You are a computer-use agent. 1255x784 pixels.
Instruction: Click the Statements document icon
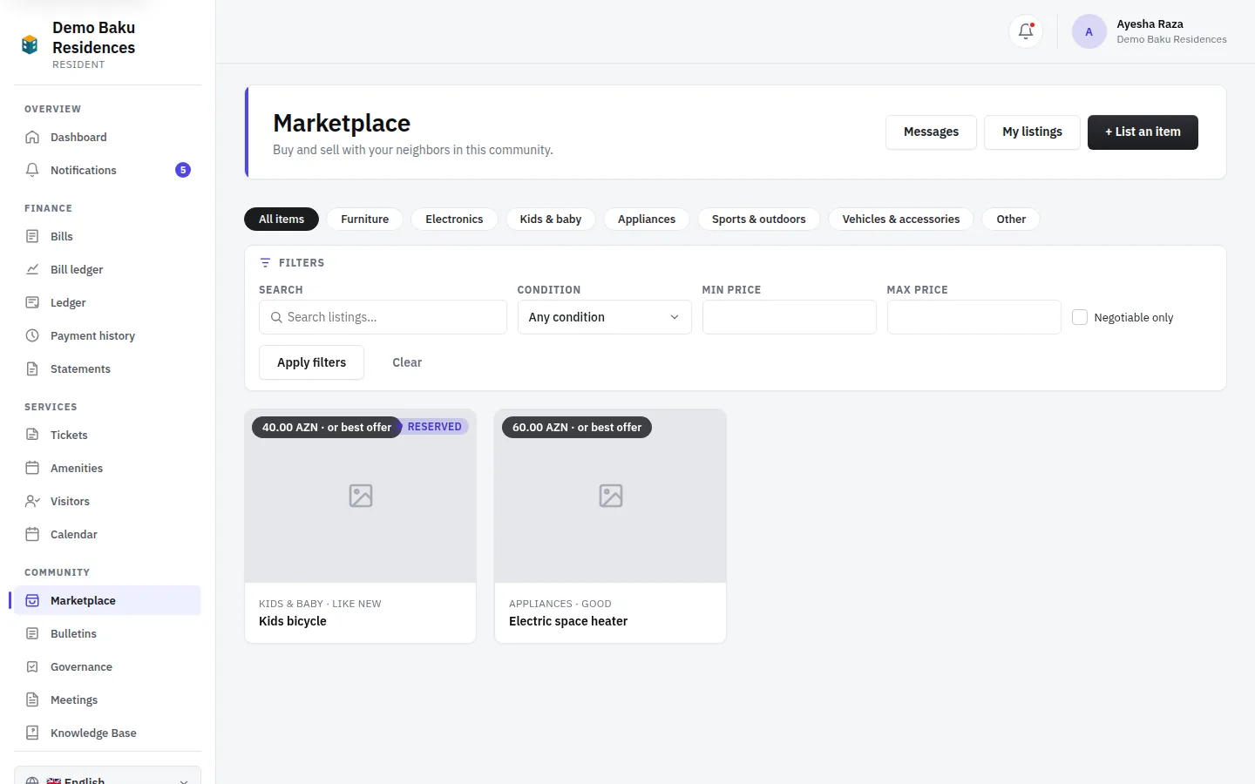pyautogui.click(x=32, y=368)
